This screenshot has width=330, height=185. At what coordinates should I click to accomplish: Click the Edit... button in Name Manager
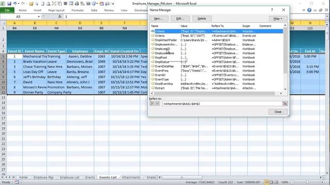point(180,18)
